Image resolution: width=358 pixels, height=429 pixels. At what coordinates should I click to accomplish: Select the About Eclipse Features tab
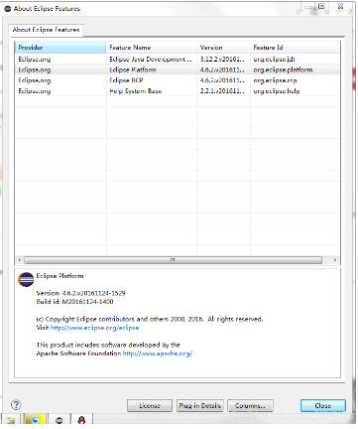point(46,30)
